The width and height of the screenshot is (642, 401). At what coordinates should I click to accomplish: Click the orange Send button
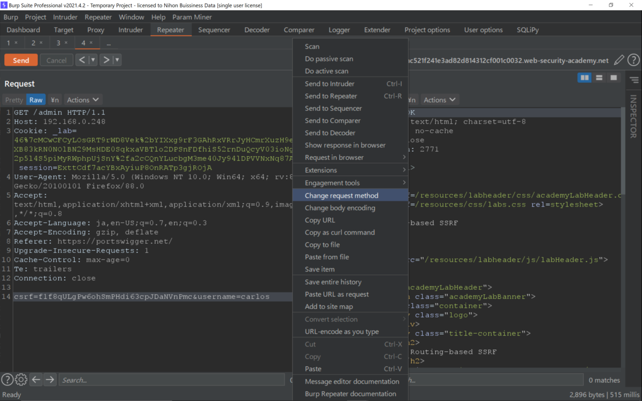(21, 60)
